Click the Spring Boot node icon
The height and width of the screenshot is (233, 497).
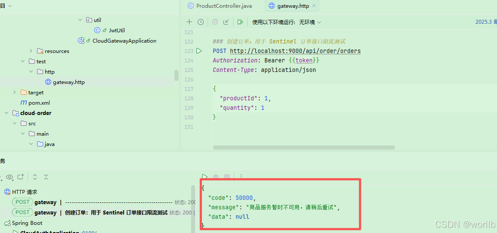(x=7, y=223)
